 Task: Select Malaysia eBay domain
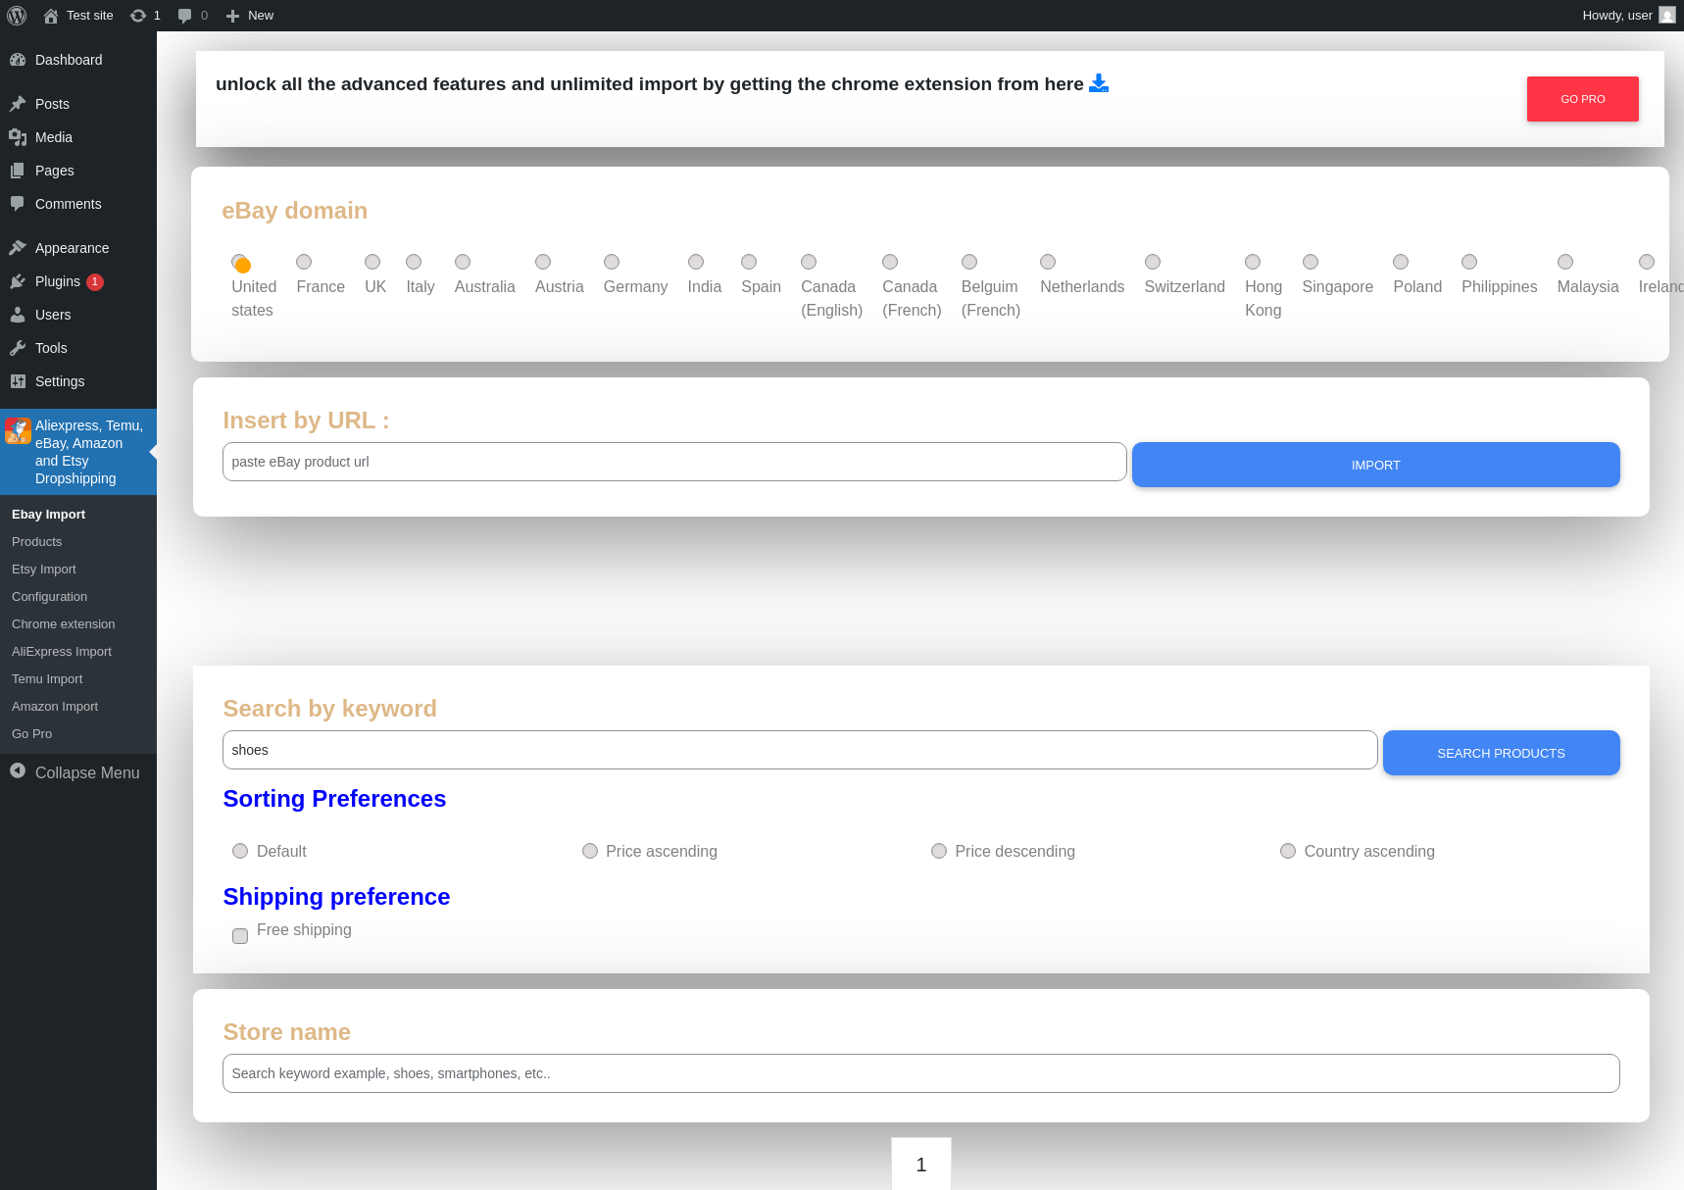point(1565,262)
